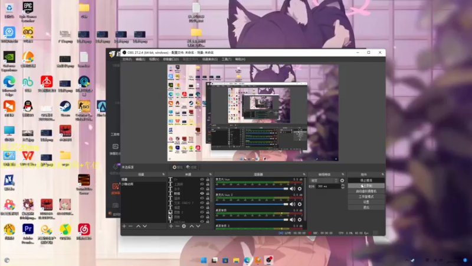Screen dimensions: 472x266
Task: Add a new source with the plus icon
Action: (x=171, y=226)
